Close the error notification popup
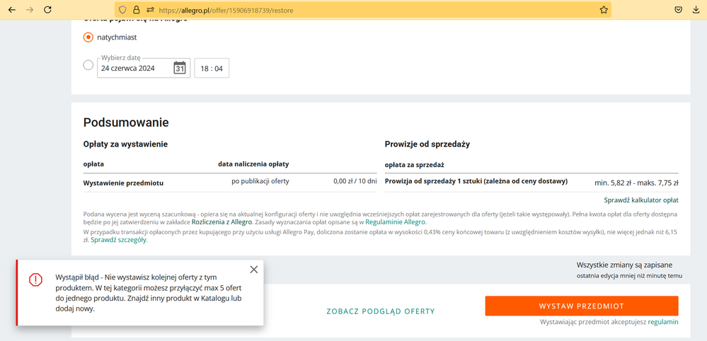The image size is (707, 341). [x=254, y=270]
